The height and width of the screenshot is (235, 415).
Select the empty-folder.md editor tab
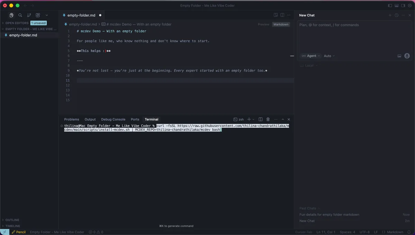82,15
